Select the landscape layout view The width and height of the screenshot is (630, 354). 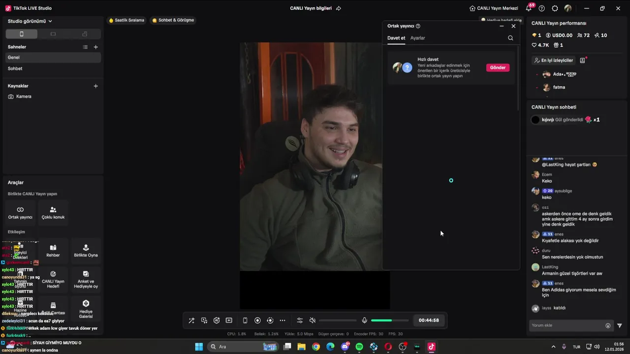pos(53,34)
